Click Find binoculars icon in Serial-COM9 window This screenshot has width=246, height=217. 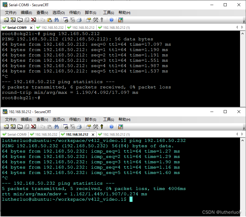[x=56, y=20]
